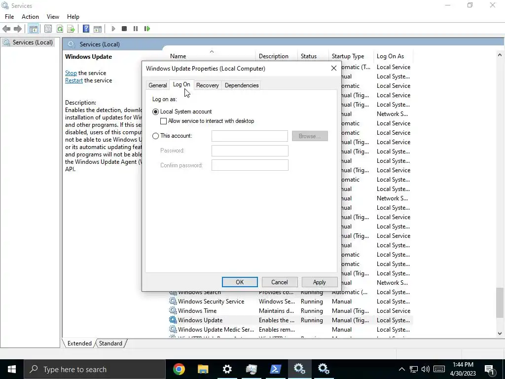The height and width of the screenshot is (379, 505).
Task: Switch to the General tab
Action: (158, 85)
